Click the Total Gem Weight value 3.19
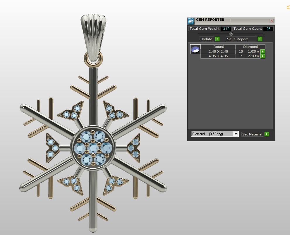Viewport: 290px width, 235px height. [226, 29]
